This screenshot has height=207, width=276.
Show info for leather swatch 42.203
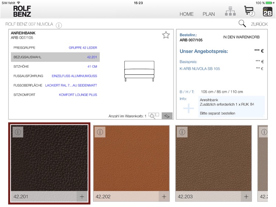(182, 132)
